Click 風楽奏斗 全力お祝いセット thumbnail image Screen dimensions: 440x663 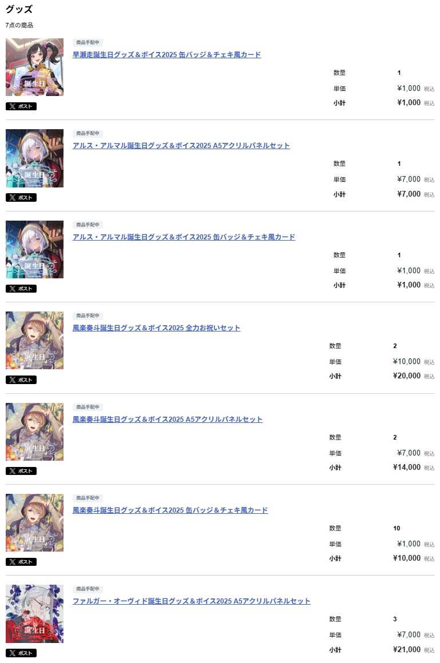click(35, 341)
